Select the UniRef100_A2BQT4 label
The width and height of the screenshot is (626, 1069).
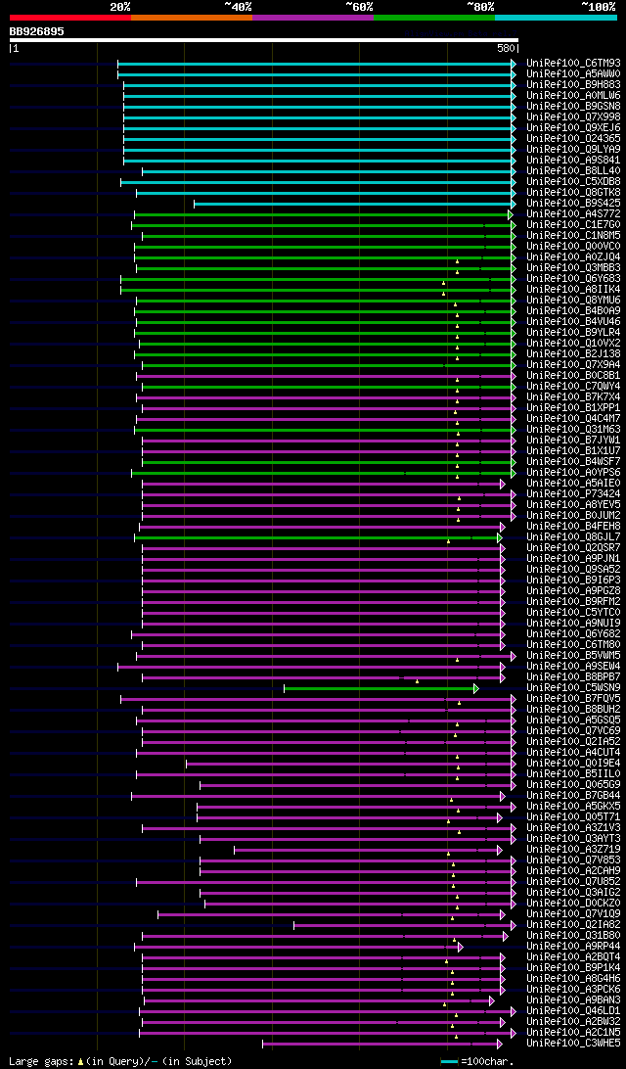pyautogui.click(x=573, y=957)
